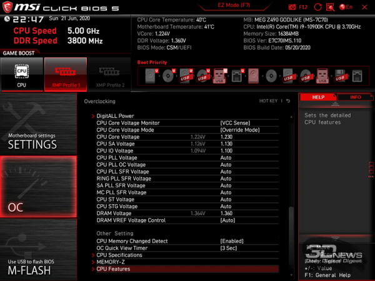Switch to the INFO tab
This screenshot has width=375, height=281.
click(x=355, y=97)
